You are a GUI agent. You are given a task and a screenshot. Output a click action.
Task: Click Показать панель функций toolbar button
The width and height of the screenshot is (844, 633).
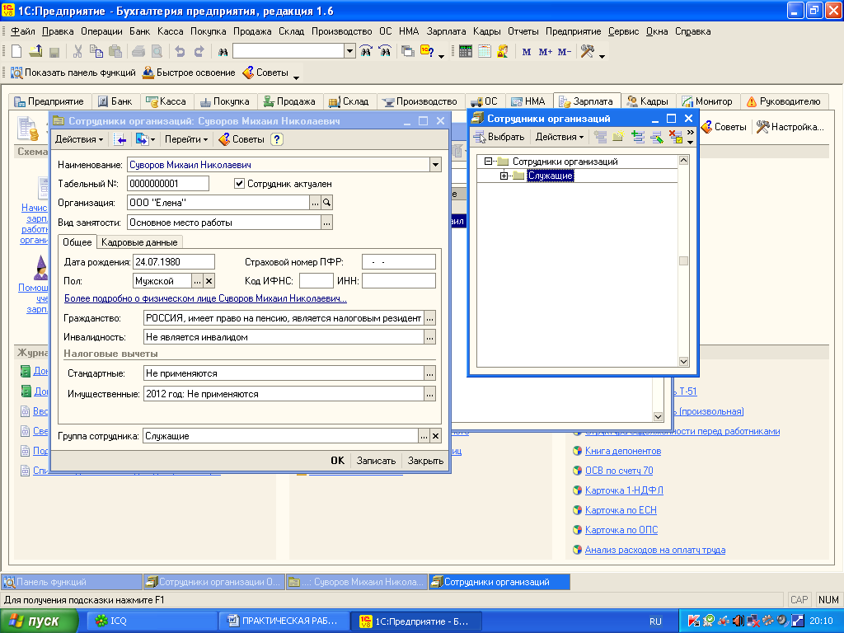(73, 73)
